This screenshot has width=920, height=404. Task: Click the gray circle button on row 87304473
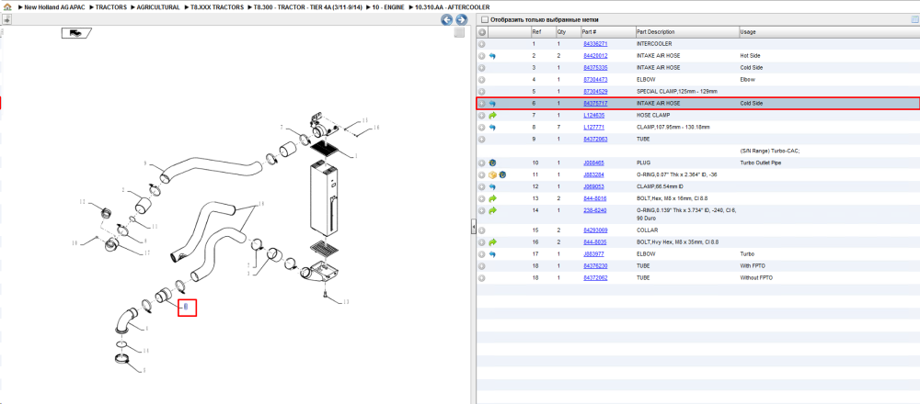point(482,80)
